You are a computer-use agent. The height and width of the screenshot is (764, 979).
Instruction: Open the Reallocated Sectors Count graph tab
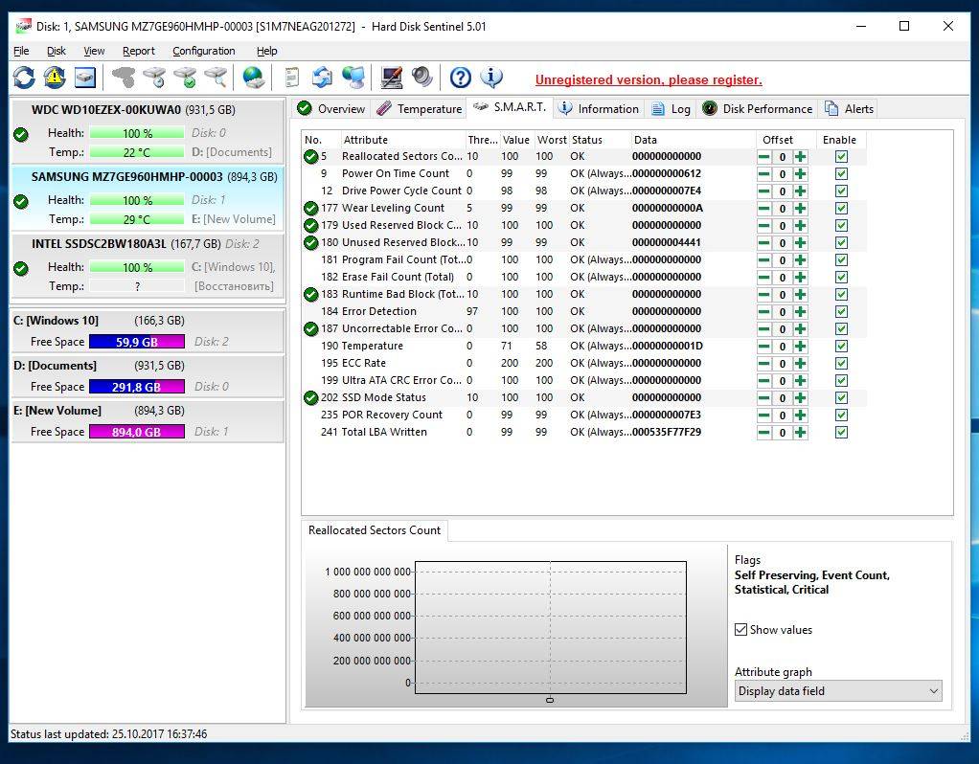[x=375, y=530]
